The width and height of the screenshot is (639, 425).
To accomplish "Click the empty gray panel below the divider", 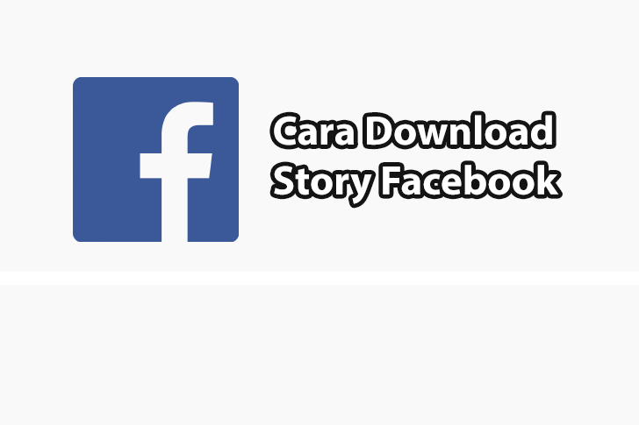I will click(319, 355).
